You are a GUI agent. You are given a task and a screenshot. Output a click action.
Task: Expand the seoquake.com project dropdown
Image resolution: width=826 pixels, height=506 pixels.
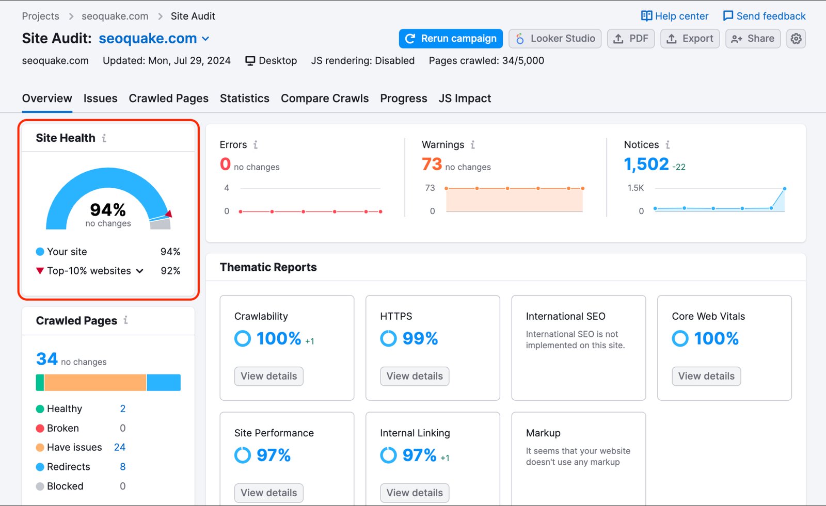(x=206, y=38)
